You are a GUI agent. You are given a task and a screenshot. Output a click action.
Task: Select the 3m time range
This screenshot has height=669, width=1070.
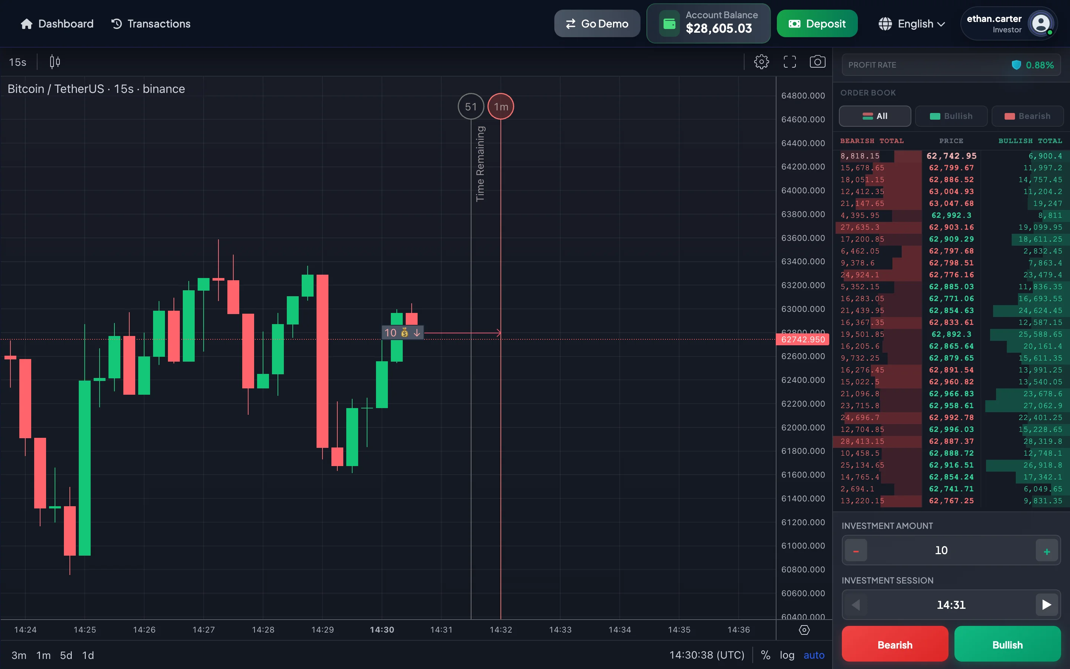tap(19, 655)
